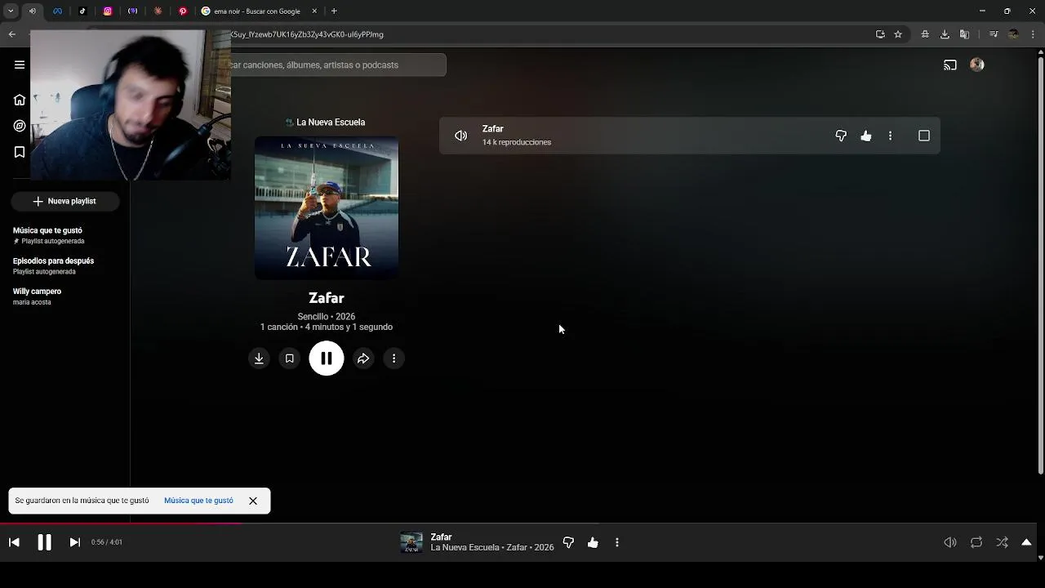Toggle repeat mode
This screenshot has height=588, width=1045.
click(x=976, y=542)
